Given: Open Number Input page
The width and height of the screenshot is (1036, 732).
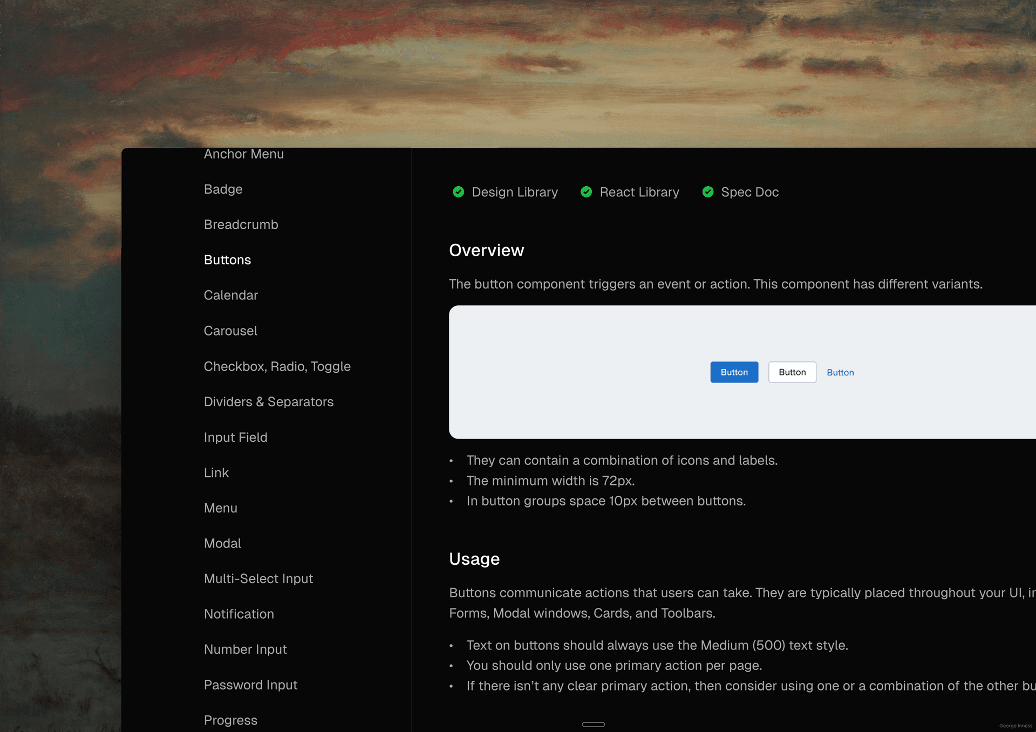Looking at the screenshot, I should 245,649.
